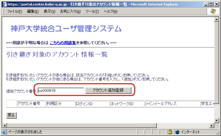The image size is (221, 136).
Task: Open the ツール(T) menu
Action: tap(92, 11)
